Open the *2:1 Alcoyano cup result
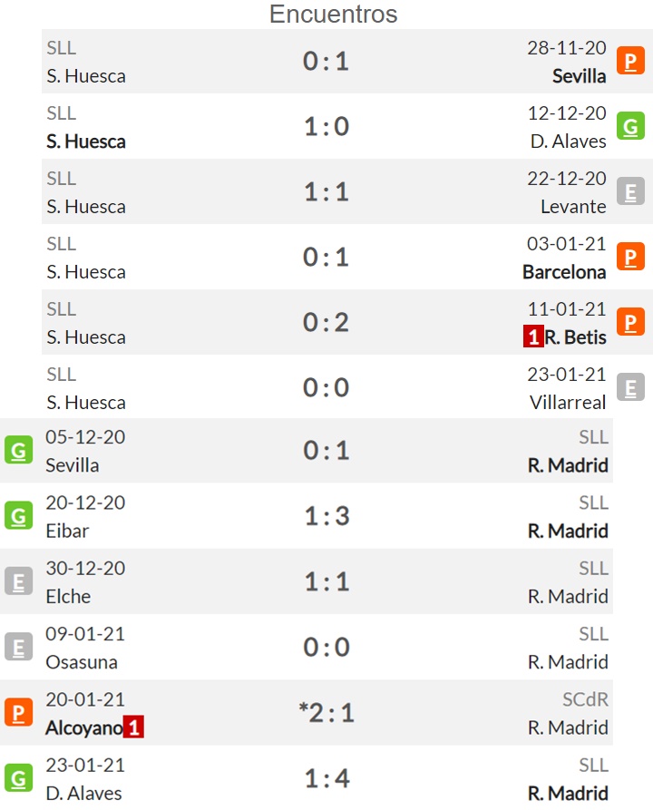The width and height of the screenshot is (653, 810). [326, 712]
